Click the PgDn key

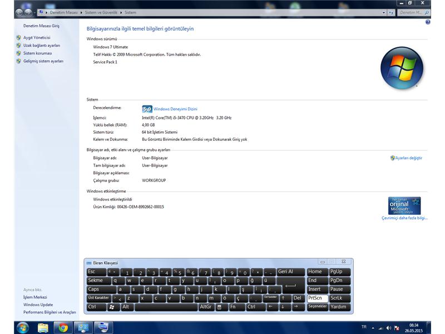click(x=340, y=281)
